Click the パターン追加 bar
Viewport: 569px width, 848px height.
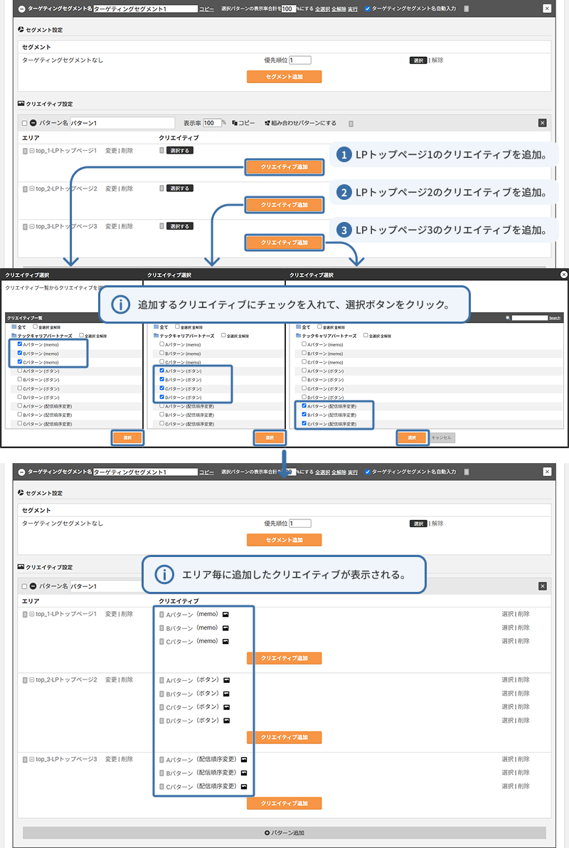point(284,833)
